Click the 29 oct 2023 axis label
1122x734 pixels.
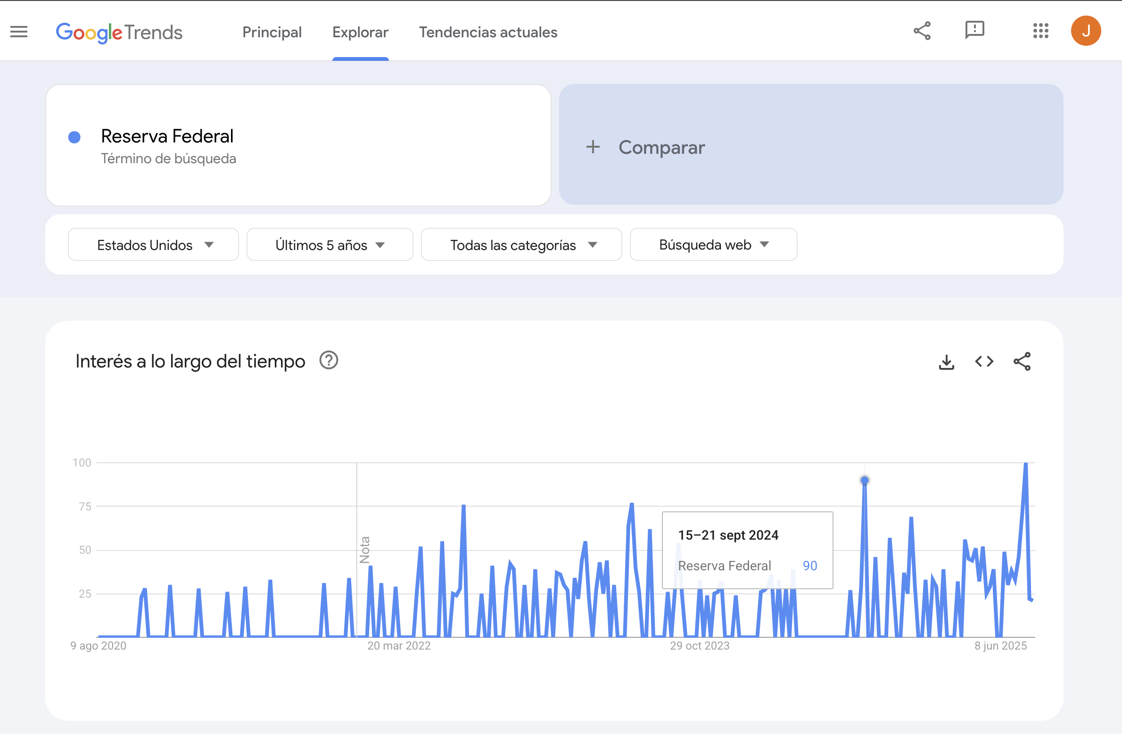click(x=700, y=646)
